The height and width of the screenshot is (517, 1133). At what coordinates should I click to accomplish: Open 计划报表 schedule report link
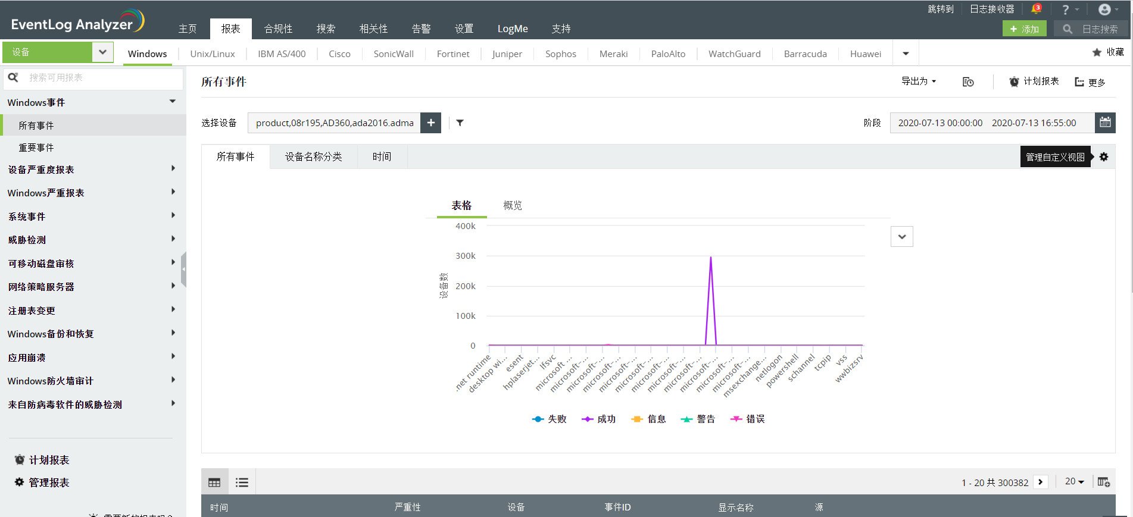tap(1034, 82)
